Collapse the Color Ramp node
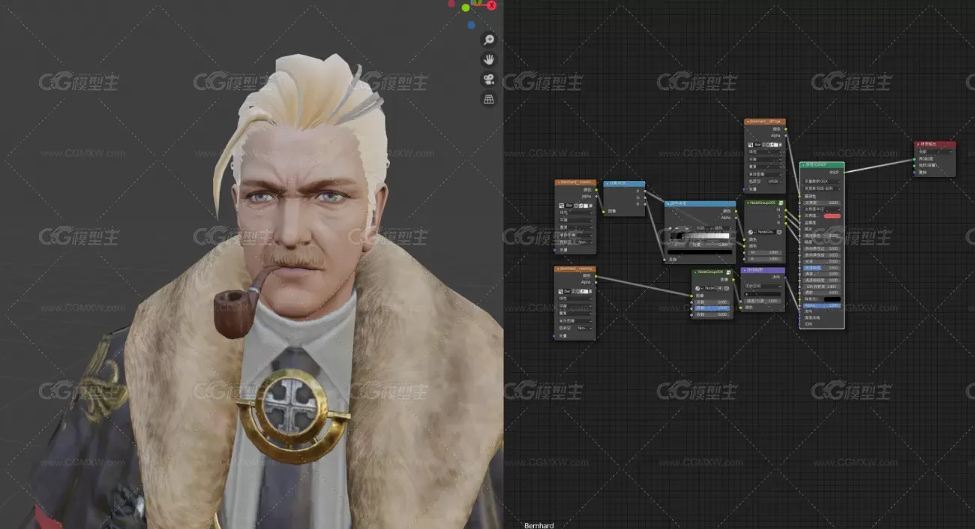975x529 pixels. pos(668,203)
